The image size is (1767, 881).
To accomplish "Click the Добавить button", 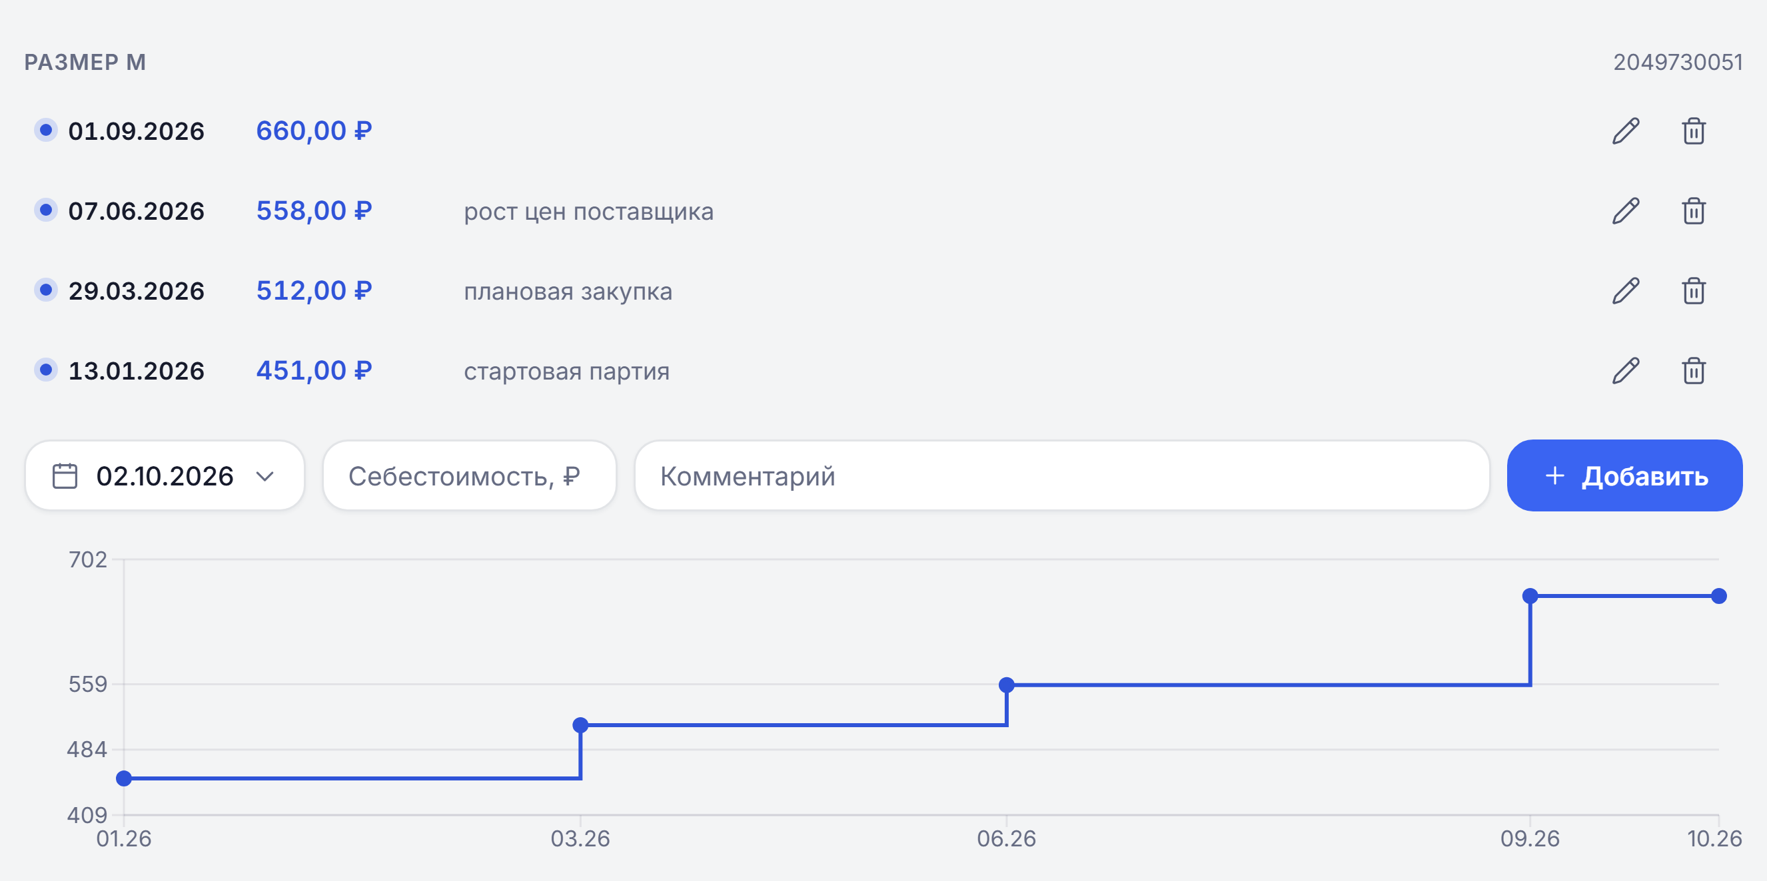I will pyautogui.click(x=1624, y=476).
